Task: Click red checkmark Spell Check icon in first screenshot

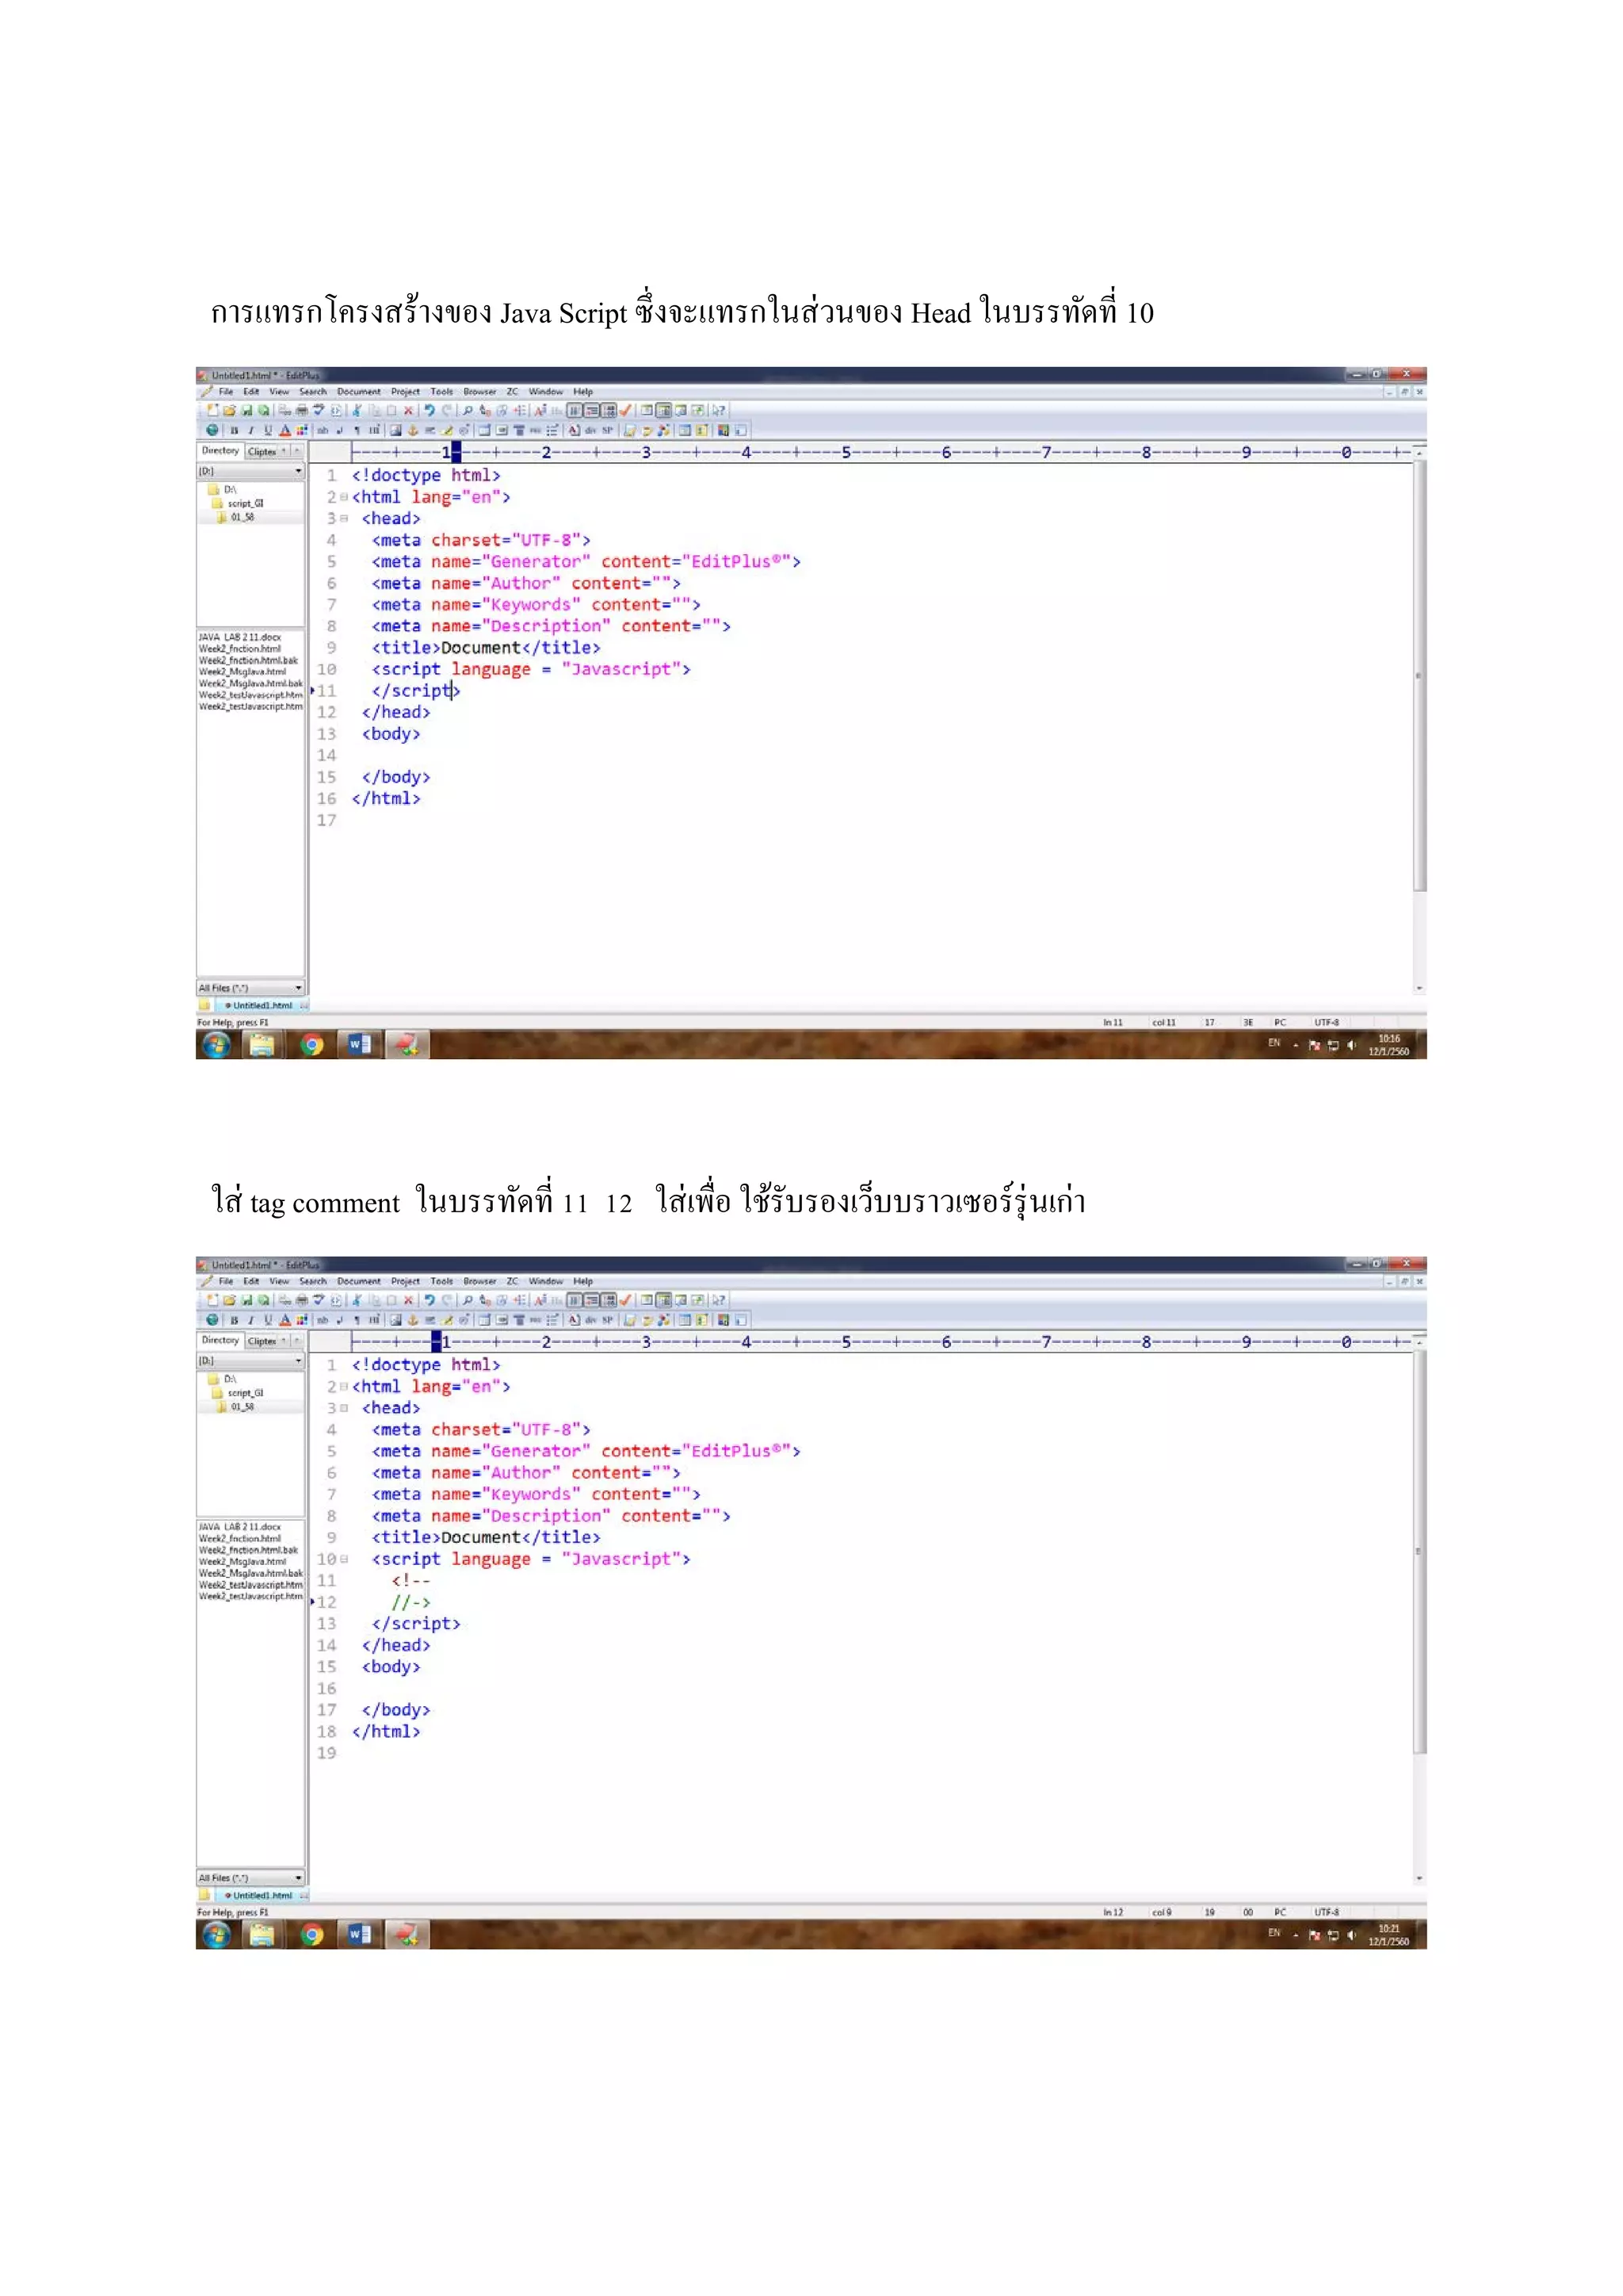Action: 625,410
